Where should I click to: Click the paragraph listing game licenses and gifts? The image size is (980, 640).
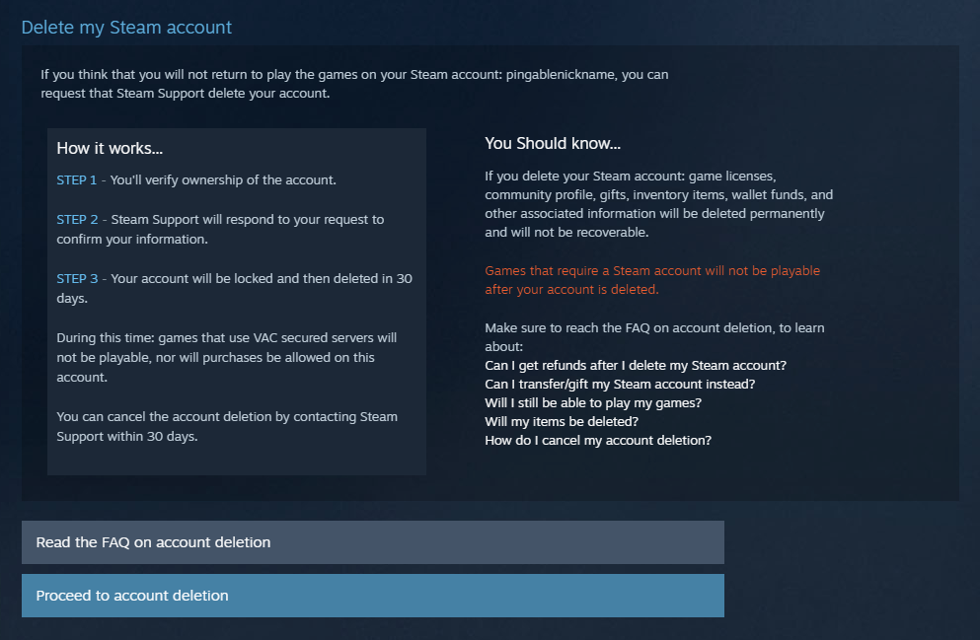tap(658, 204)
